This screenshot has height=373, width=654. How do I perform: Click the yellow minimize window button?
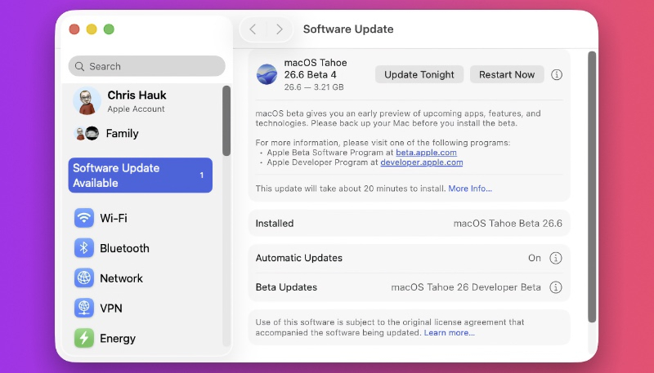click(92, 29)
